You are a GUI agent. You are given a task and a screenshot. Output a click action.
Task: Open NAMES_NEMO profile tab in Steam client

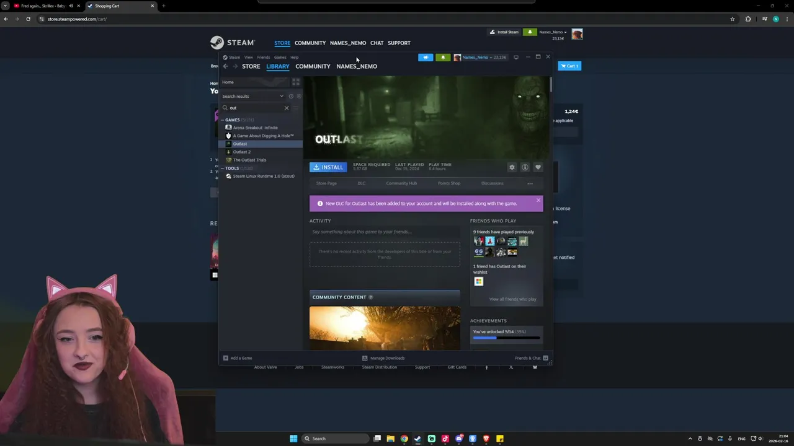point(357,66)
